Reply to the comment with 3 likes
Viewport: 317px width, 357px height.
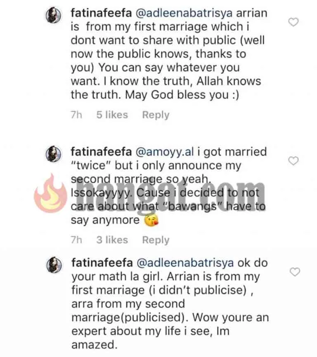[x=156, y=240]
